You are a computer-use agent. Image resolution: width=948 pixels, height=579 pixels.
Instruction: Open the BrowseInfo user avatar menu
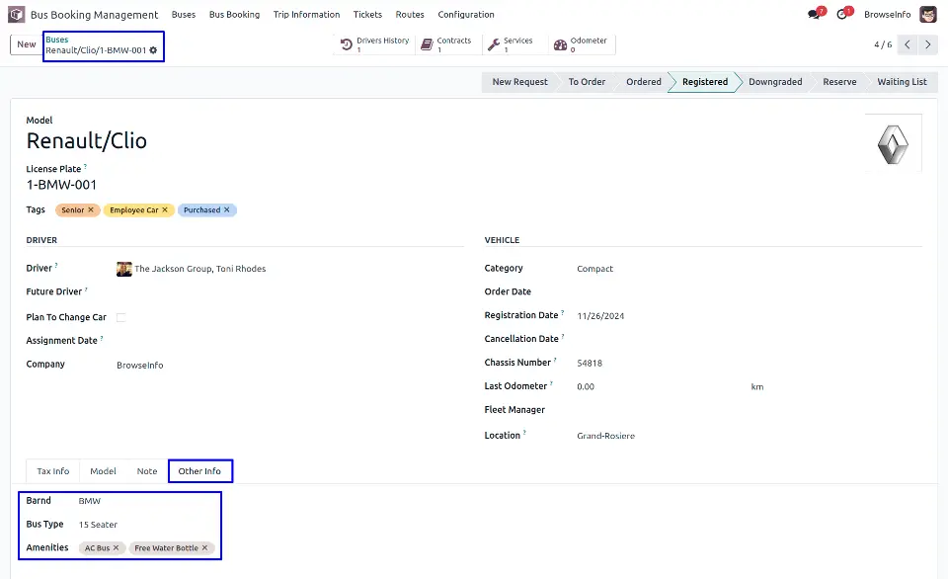pos(928,14)
